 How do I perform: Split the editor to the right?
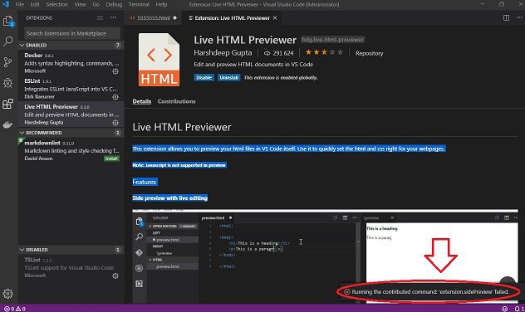point(506,17)
